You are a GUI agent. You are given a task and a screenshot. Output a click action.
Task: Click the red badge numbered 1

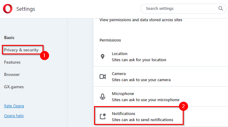[45, 55]
